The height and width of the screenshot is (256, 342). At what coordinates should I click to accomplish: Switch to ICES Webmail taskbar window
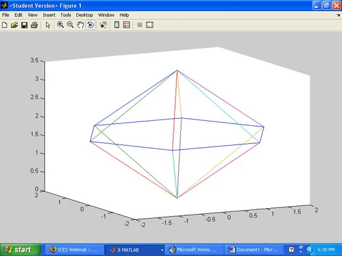[x=74, y=249]
